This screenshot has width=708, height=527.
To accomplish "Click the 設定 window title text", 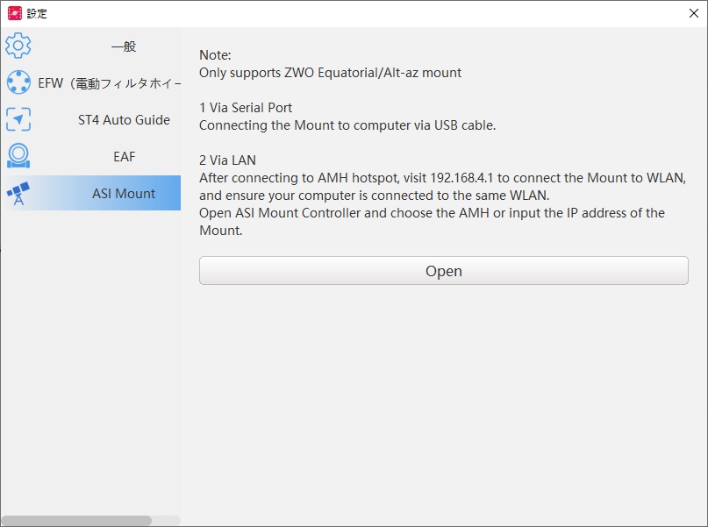I will pyautogui.click(x=37, y=13).
